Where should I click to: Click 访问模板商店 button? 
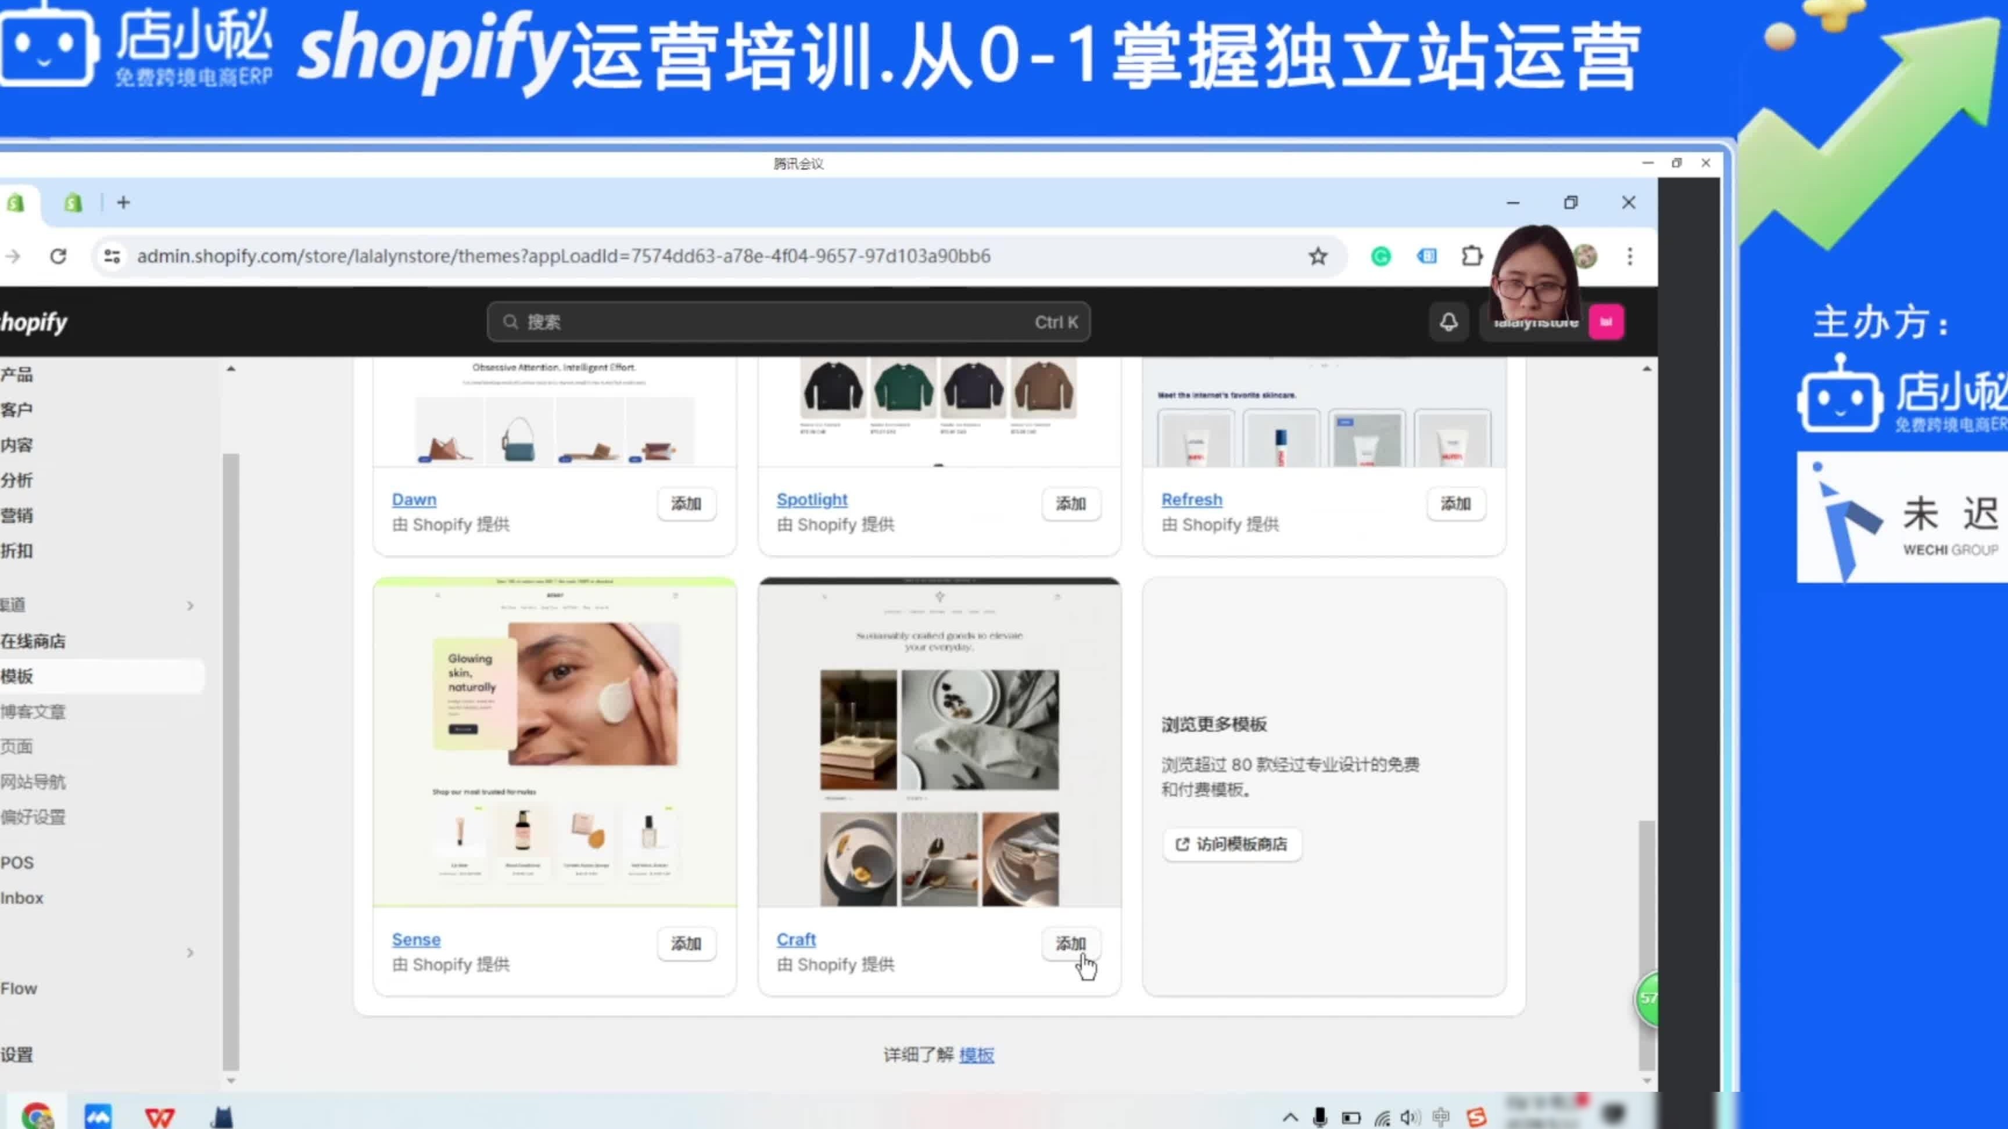[x=1232, y=844]
